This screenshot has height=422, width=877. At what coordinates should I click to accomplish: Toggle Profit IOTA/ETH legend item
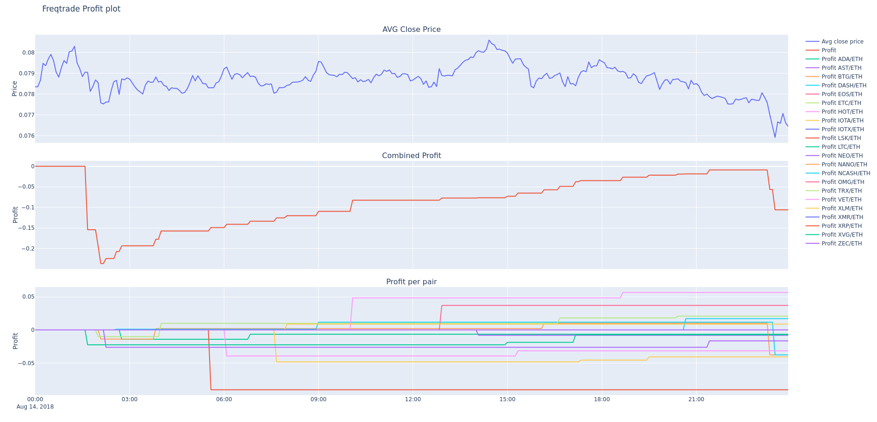coord(842,121)
